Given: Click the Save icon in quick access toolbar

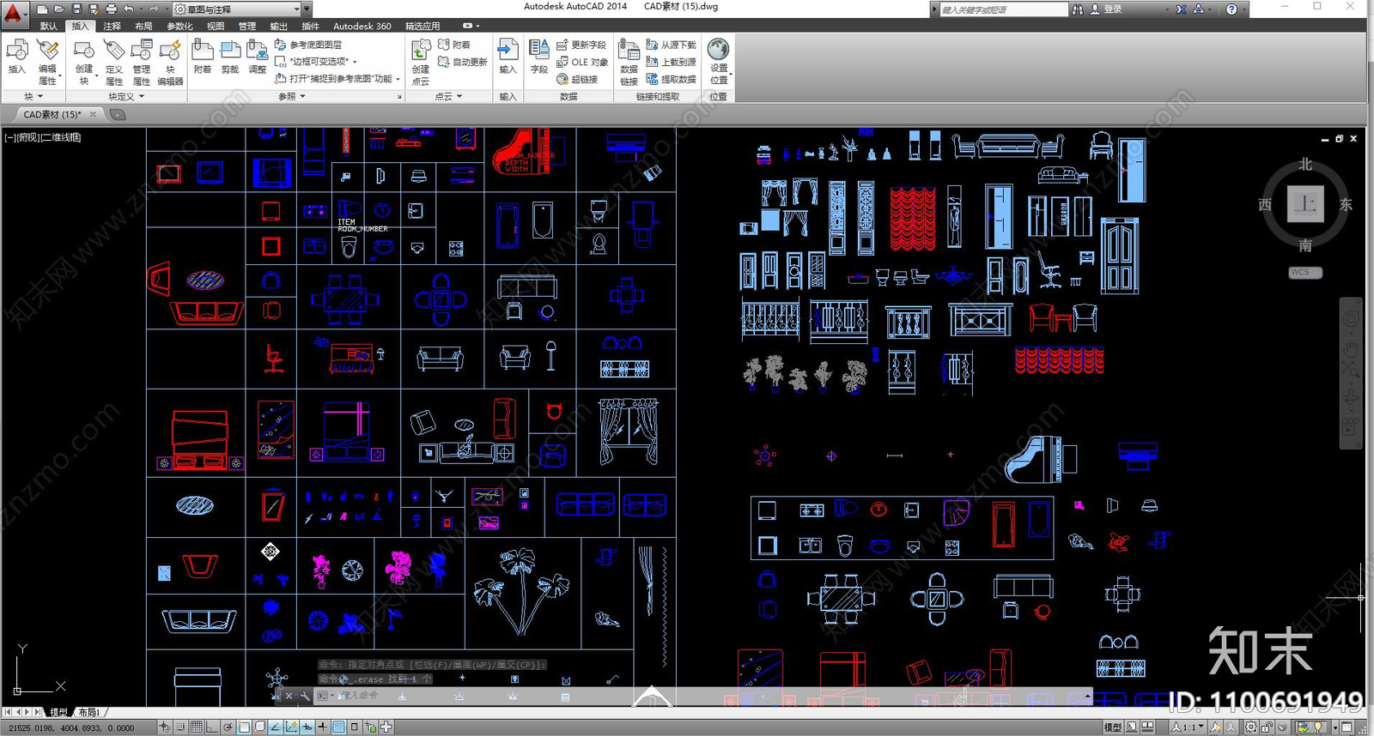Looking at the screenshot, I should tap(76, 9).
